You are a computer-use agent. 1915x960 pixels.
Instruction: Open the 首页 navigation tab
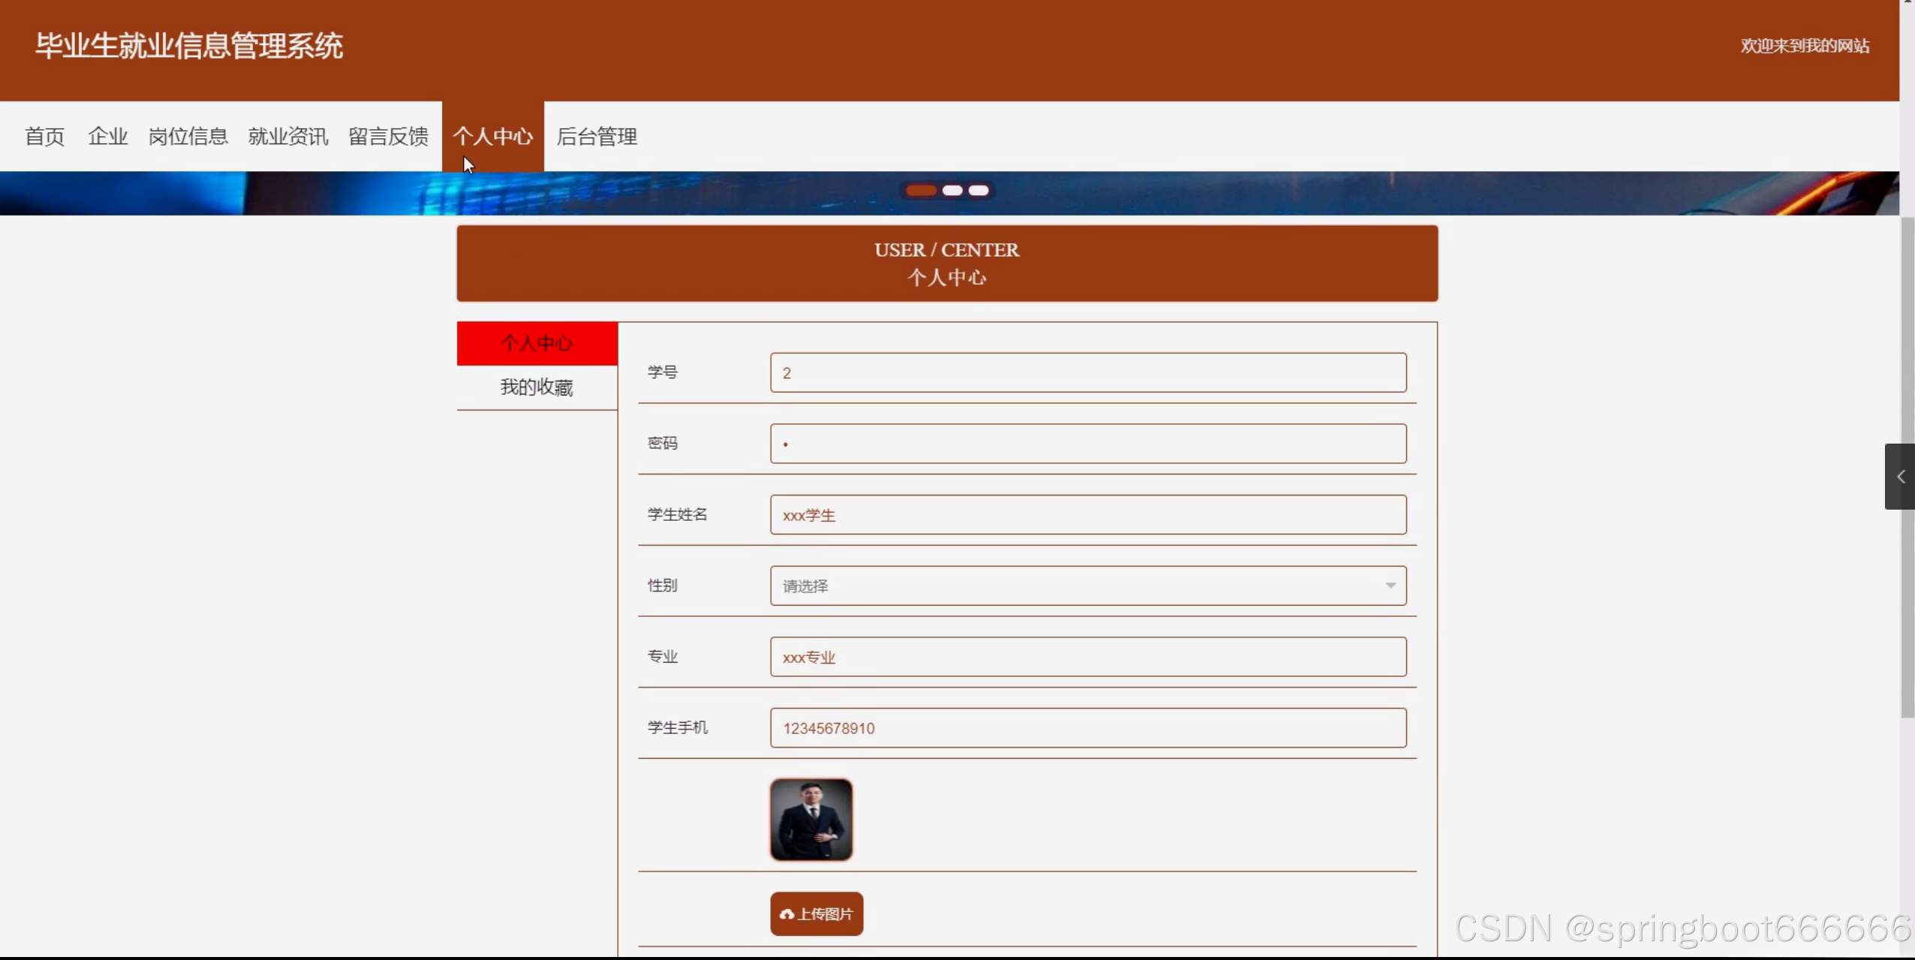coord(44,137)
